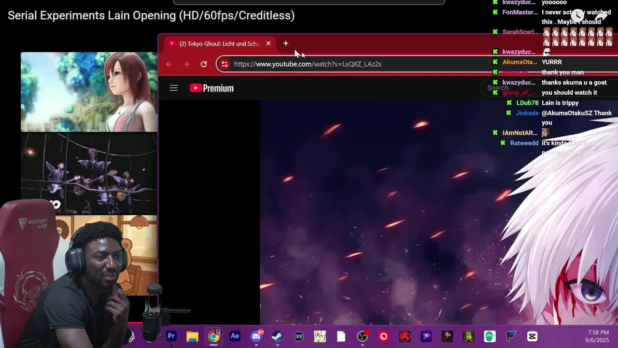Image resolution: width=618 pixels, height=348 pixels.
Task: Click chat username Jinkade
Action: pos(527,113)
